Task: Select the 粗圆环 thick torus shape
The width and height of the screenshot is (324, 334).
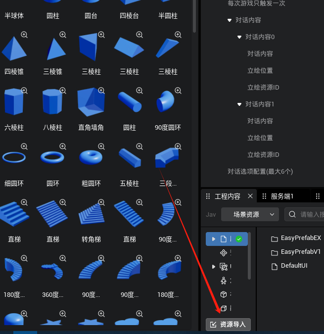Action: pos(91,157)
